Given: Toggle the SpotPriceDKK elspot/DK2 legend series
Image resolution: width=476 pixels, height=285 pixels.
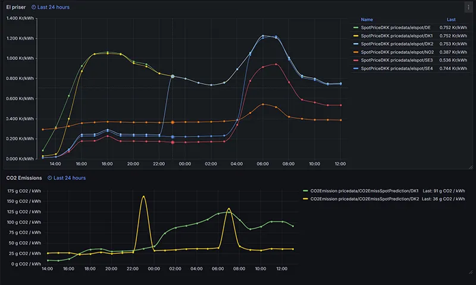Looking at the screenshot, I should tap(397, 44).
